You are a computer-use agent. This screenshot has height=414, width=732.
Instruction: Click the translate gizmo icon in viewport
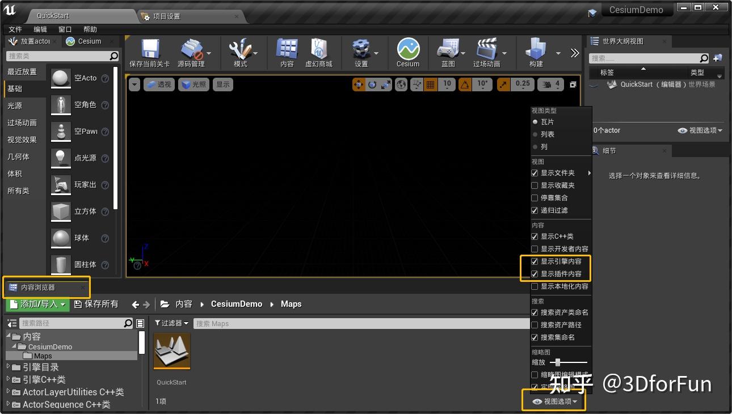click(x=359, y=85)
